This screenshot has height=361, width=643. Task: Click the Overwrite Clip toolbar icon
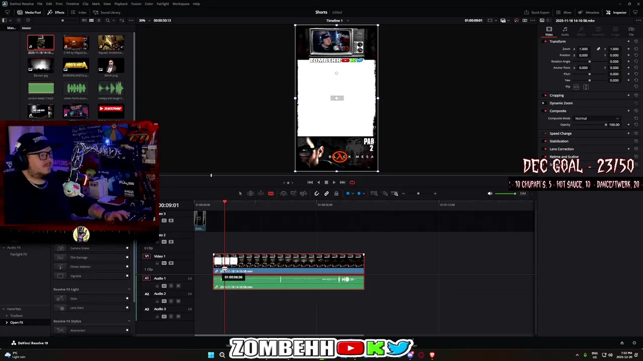[293, 194]
